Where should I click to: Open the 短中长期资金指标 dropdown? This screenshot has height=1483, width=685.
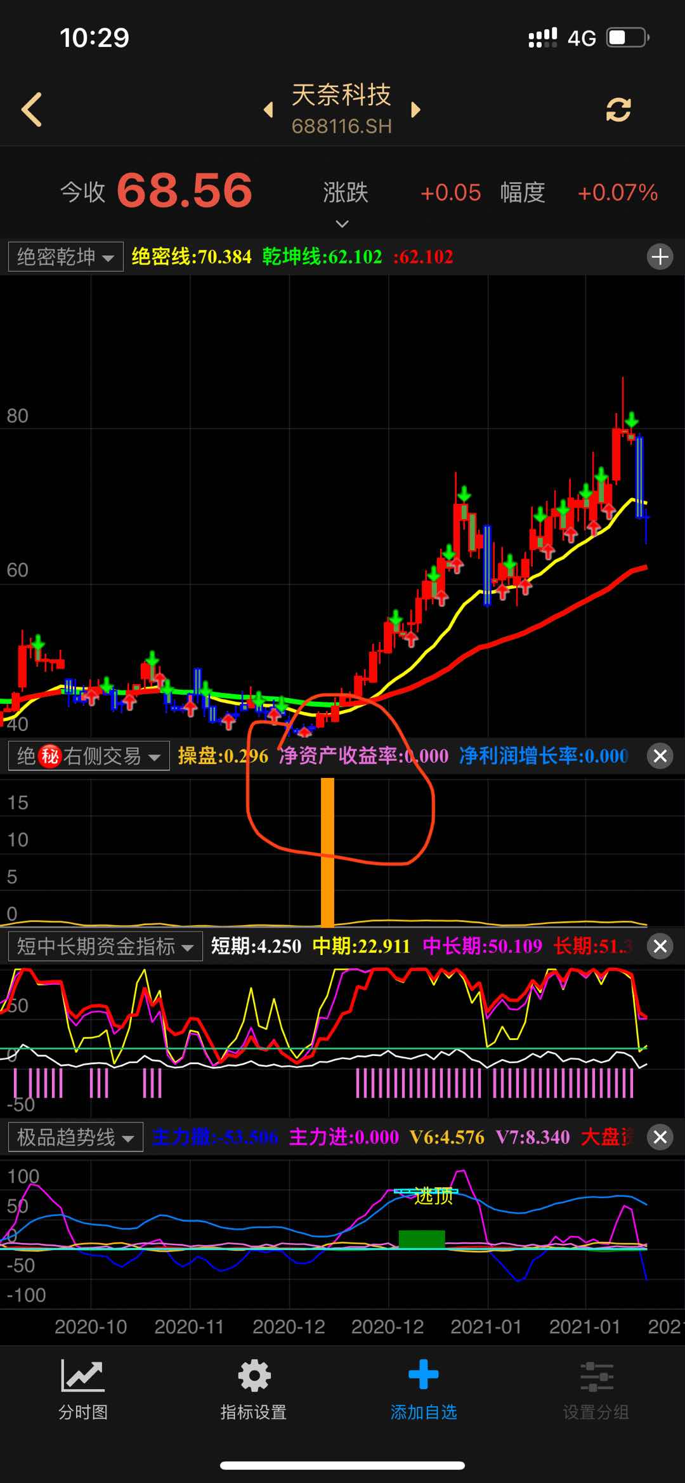(x=105, y=946)
